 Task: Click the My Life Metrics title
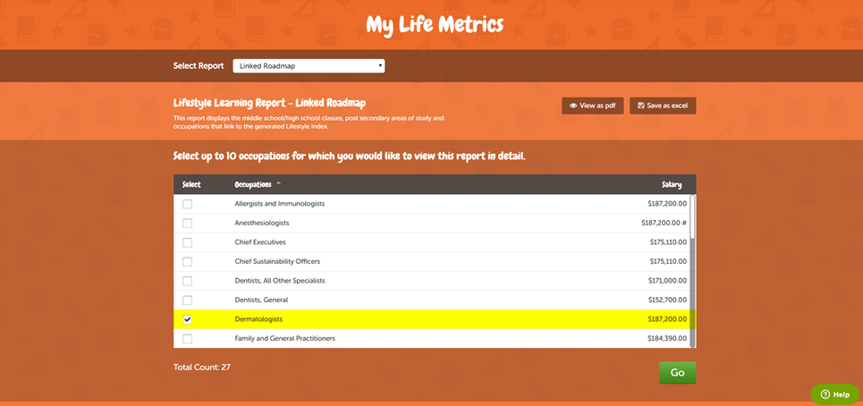435,24
